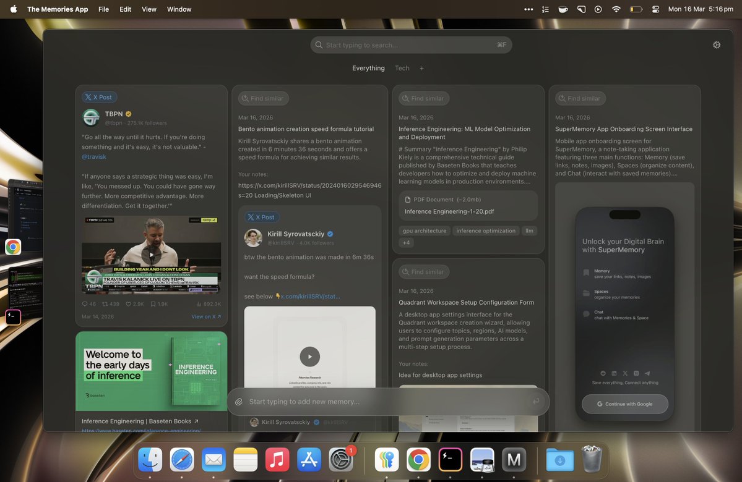The height and width of the screenshot is (482, 742).
Task: Click the submit return-arrow icon
Action: [x=536, y=401]
